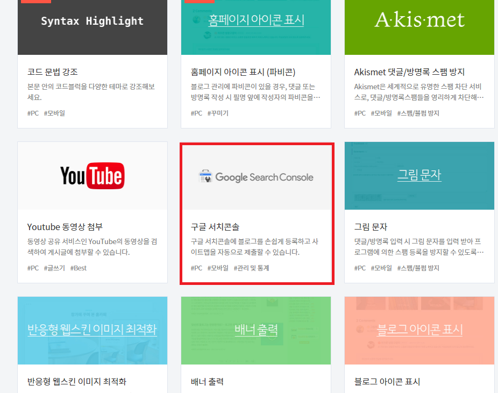
Task: Click 그림 문자 plugin title
Action: [371, 227]
